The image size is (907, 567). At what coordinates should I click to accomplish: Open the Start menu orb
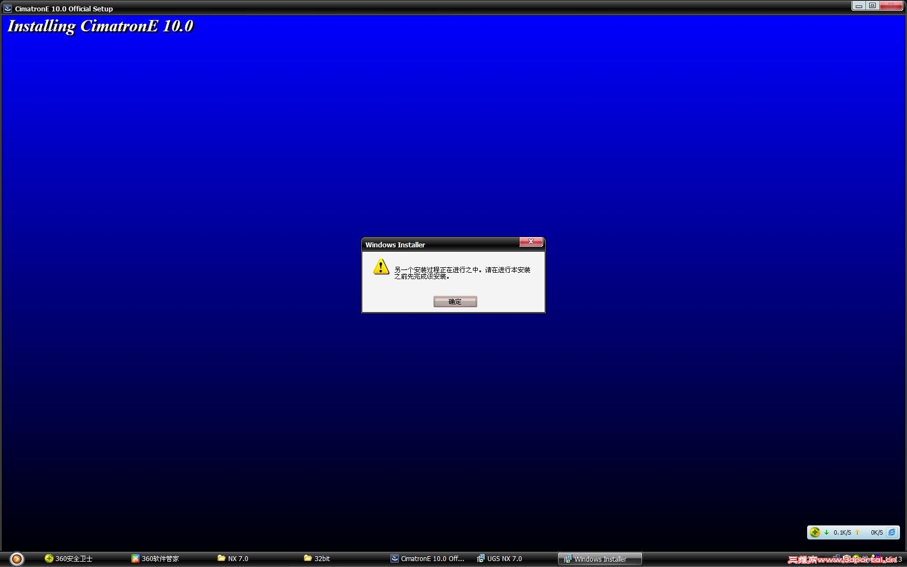click(x=17, y=559)
